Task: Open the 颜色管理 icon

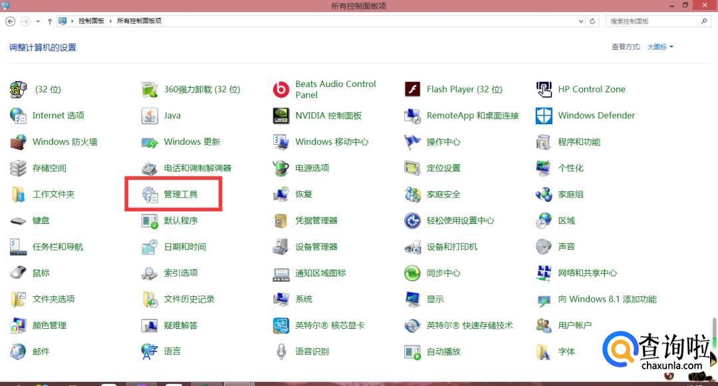Action: tap(18, 326)
